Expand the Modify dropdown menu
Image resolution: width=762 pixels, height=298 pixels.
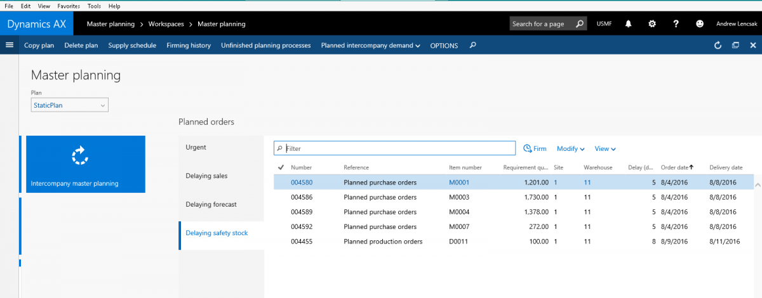click(571, 148)
